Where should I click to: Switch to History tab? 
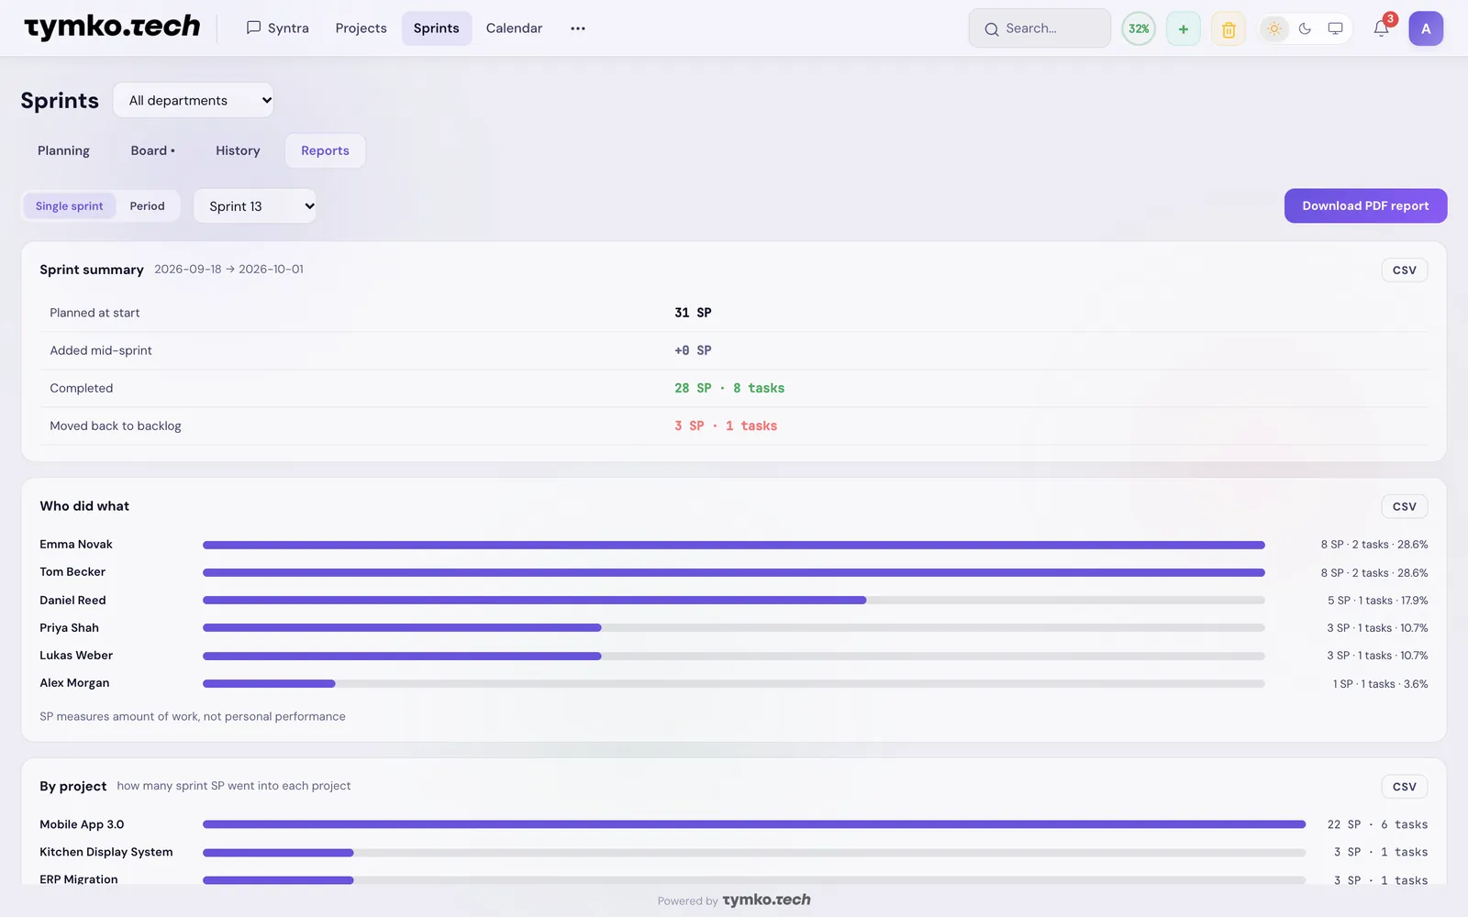238,150
